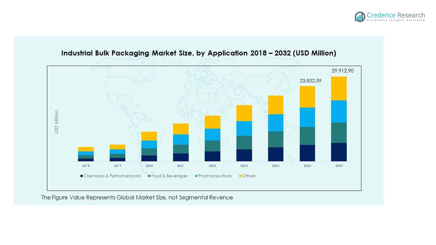Image resolution: width=436 pixels, height=245 pixels.
Task: Click the Credence Research logo icon
Action: (x=360, y=17)
